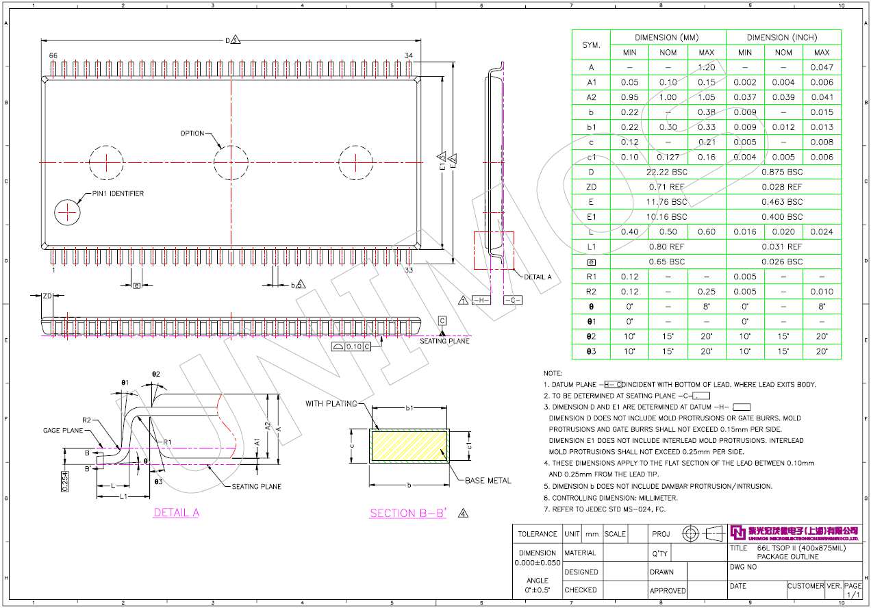Click the note 4 triangle beside SECTION B-B'

point(464,513)
